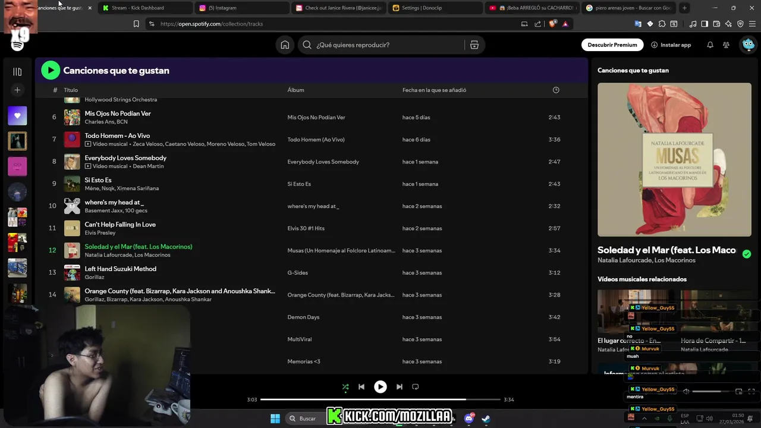Viewport: 761px width, 428px height.
Task: Sort by Álbum column header
Action: tap(295, 90)
